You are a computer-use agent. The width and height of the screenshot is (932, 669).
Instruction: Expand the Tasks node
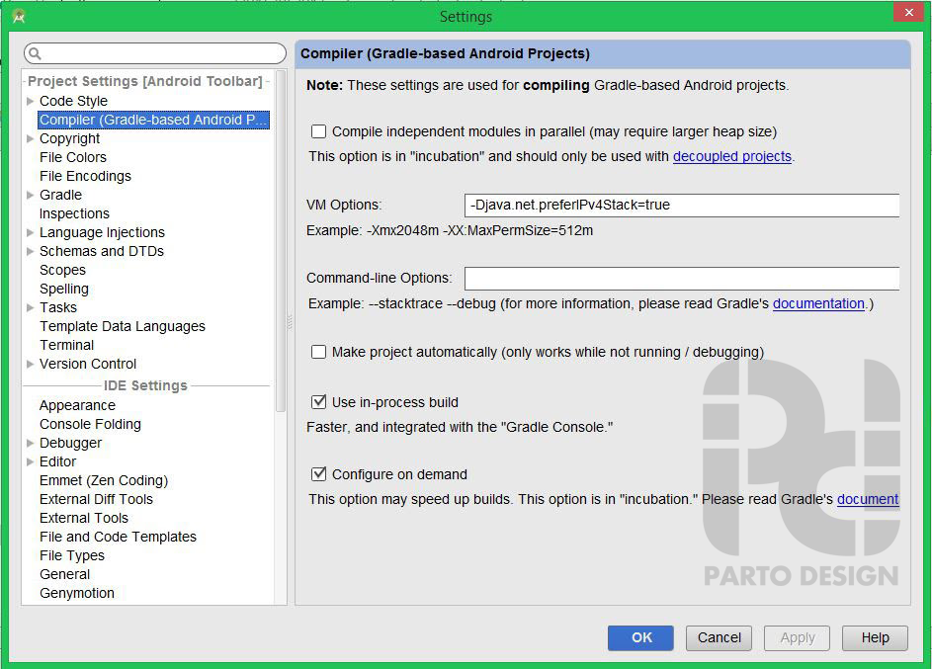pyautogui.click(x=31, y=307)
